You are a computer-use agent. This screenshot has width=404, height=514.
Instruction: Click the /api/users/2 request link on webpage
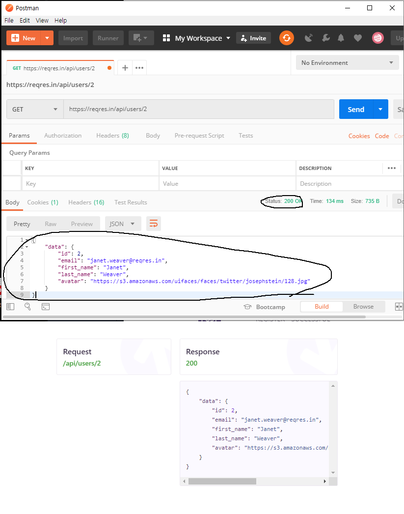82,363
